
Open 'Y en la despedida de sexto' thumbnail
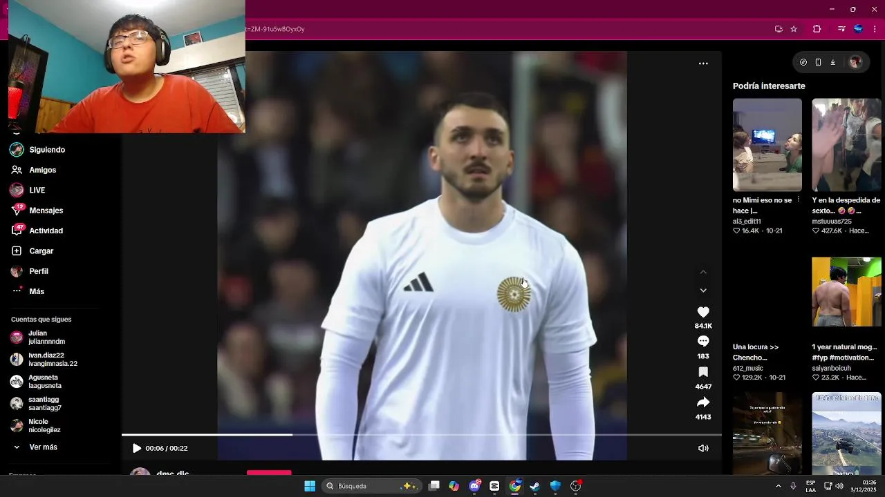pyautogui.click(x=846, y=145)
